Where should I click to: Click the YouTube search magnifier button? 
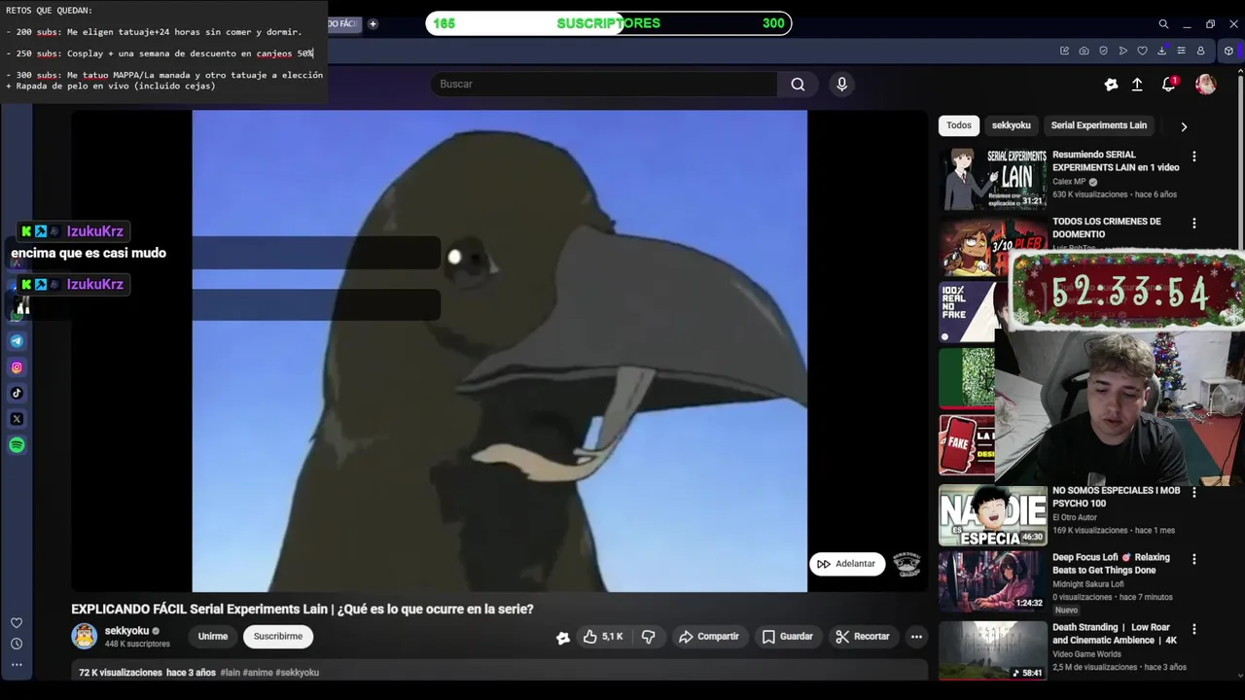click(798, 85)
